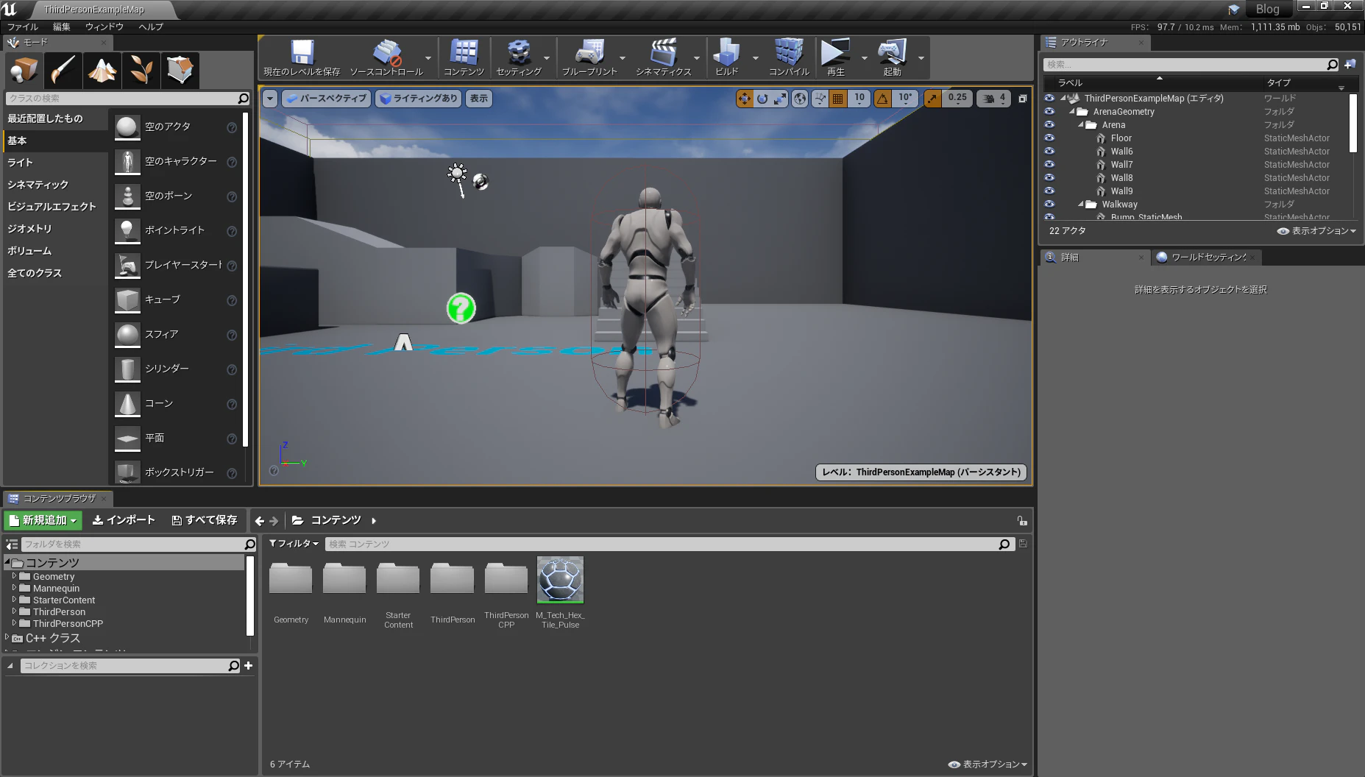Click the Launch toolbar button

(x=892, y=57)
